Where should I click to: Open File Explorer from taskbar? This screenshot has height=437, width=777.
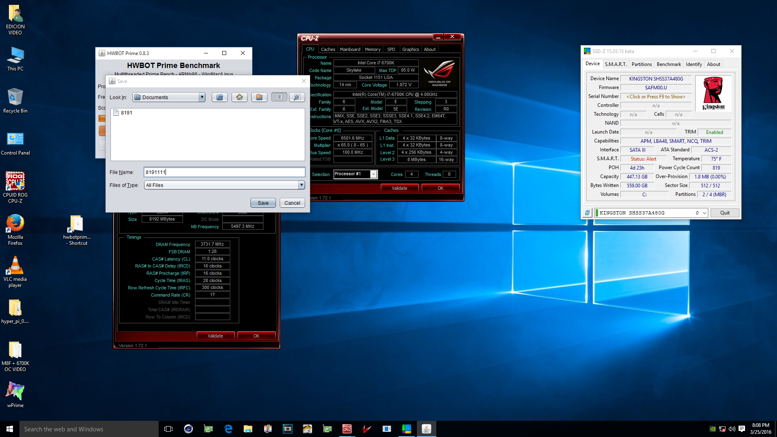(x=248, y=429)
